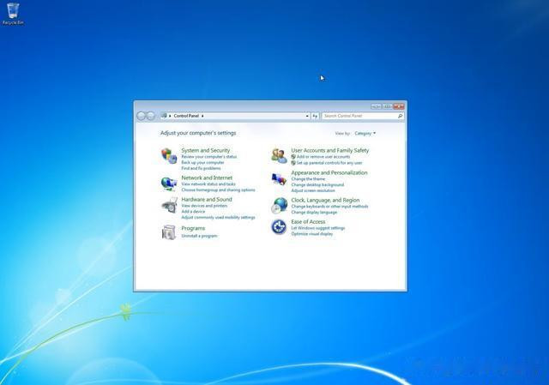Click the refresh button beside address bar

[x=315, y=116]
